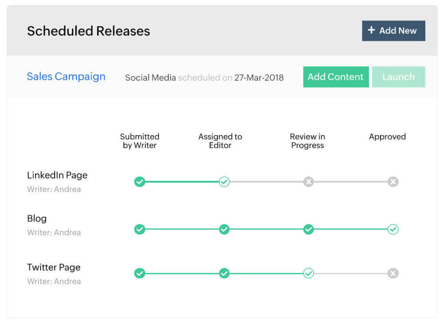This screenshot has width=444, height=328.
Task: Click the 27-Mar-2018 scheduled date
Action: pyautogui.click(x=259, y=78)
